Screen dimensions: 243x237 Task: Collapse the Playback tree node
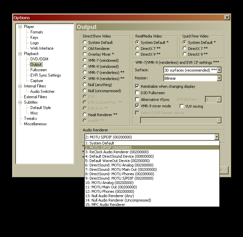tap(20, 54)
